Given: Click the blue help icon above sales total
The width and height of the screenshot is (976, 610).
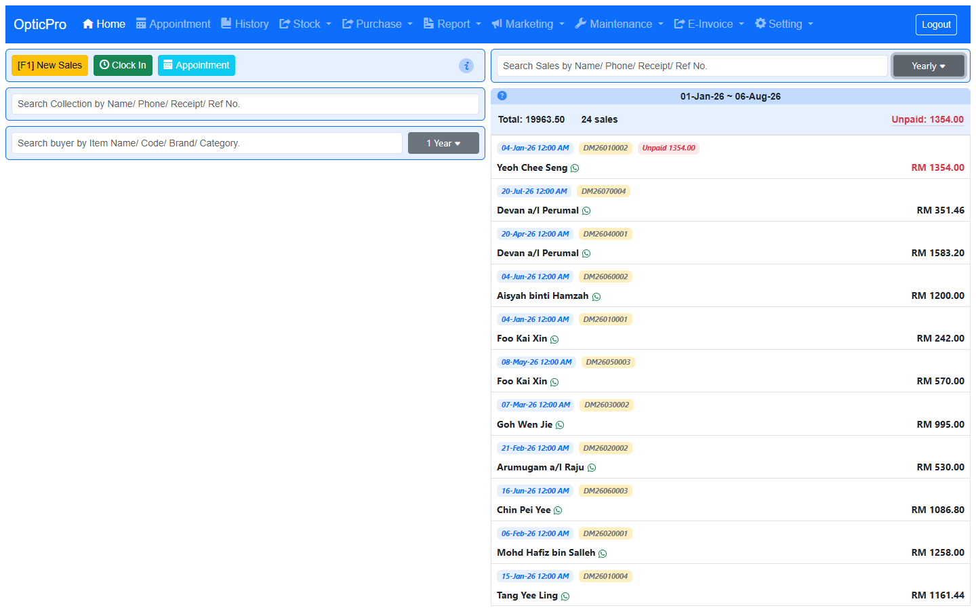Looking at the screenshot, I should click(502, 96).
